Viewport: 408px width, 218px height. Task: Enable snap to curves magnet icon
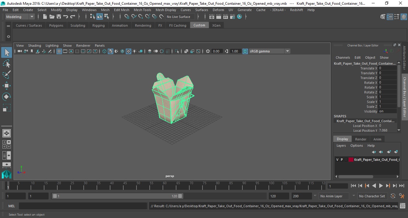[133, 17]
